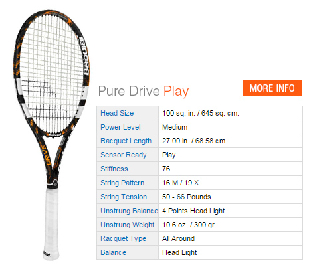Select the Sensor Ready label

[x=124, y=155]
